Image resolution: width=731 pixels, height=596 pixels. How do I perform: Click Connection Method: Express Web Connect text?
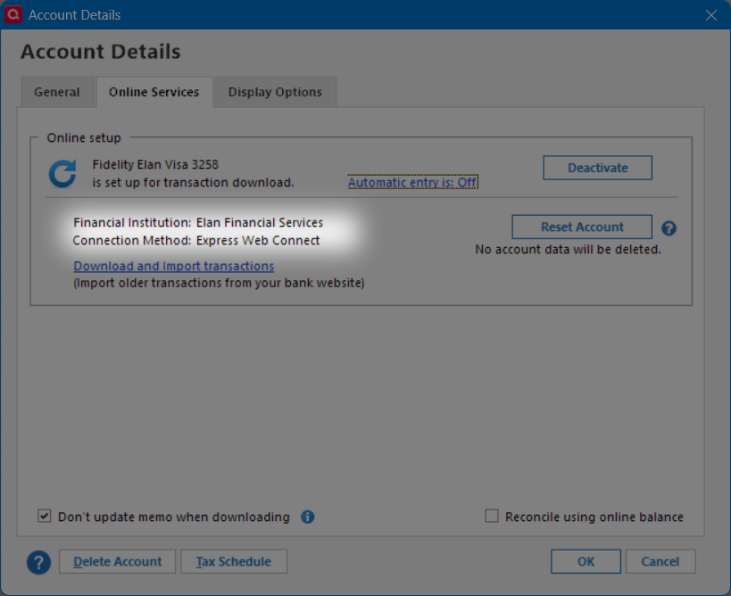pos(196,240)
